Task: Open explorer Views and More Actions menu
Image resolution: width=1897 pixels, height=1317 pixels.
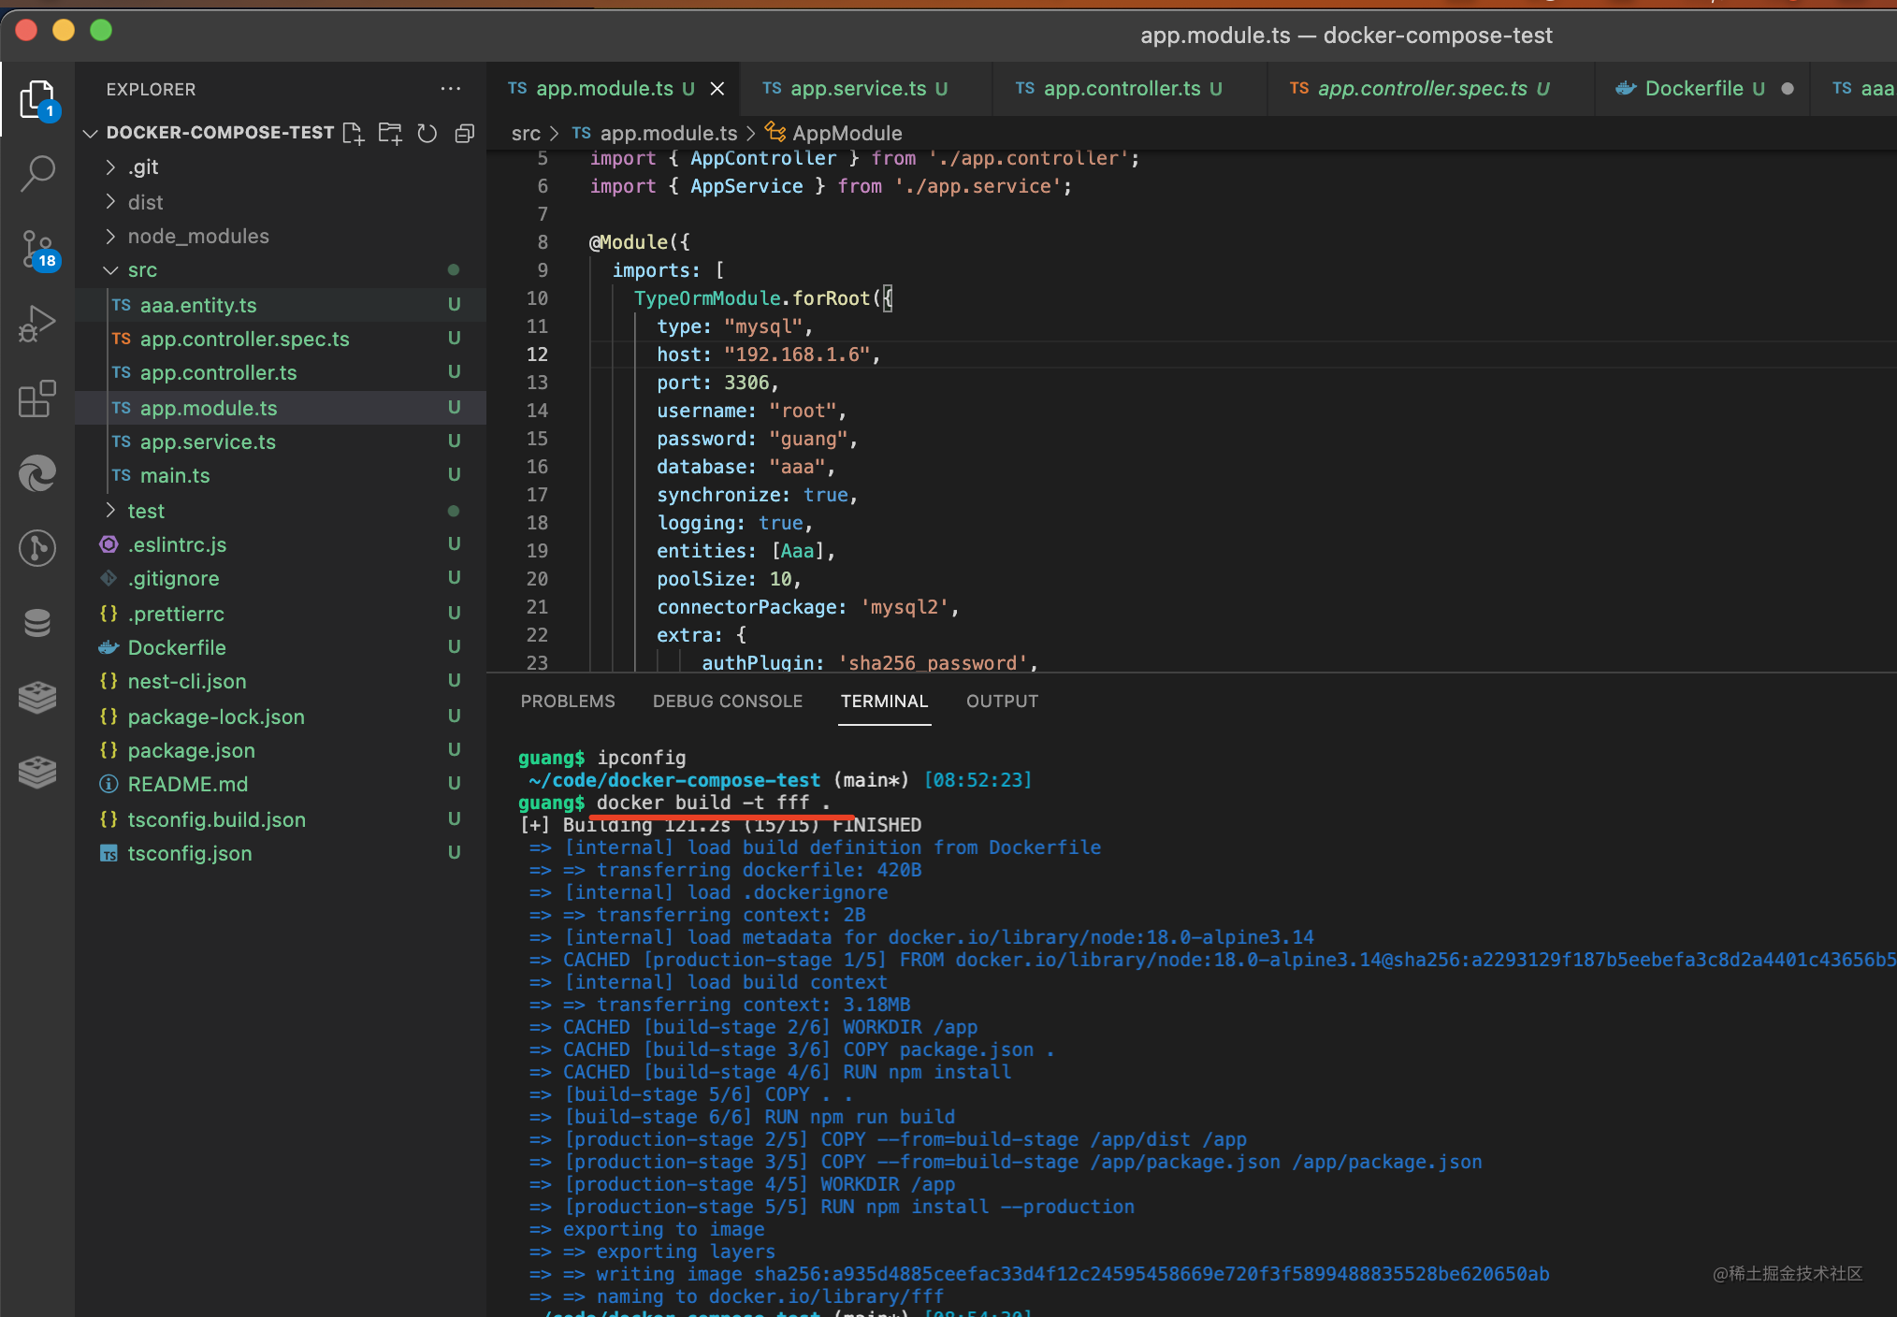Action: (x=451, y=89)
